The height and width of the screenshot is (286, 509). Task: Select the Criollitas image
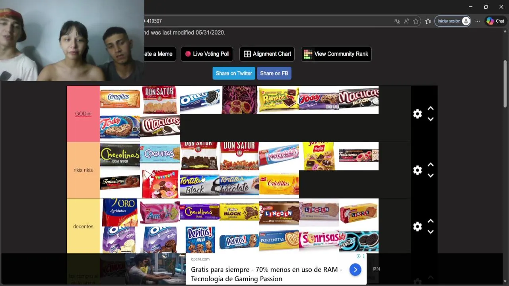click(x=279, y=184)
